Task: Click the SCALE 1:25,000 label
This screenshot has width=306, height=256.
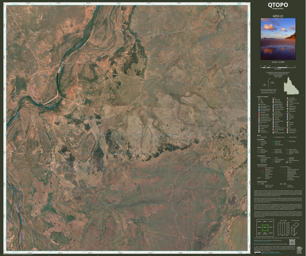Action: point(278,62)
